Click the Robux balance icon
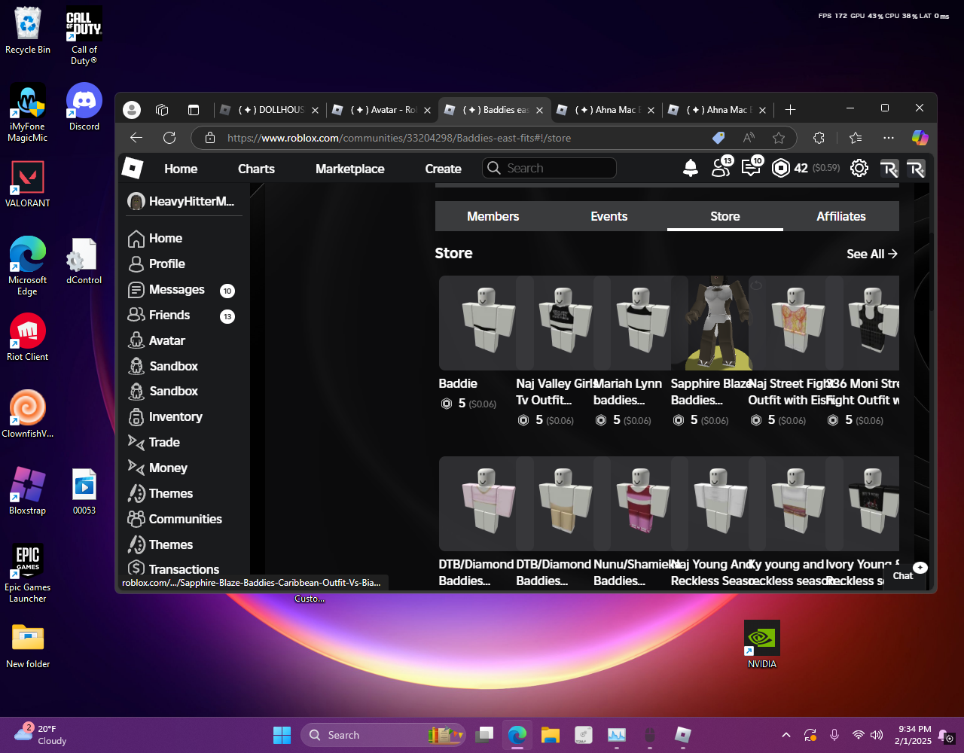Screen dimensions: 964x753 pos(781,168)
